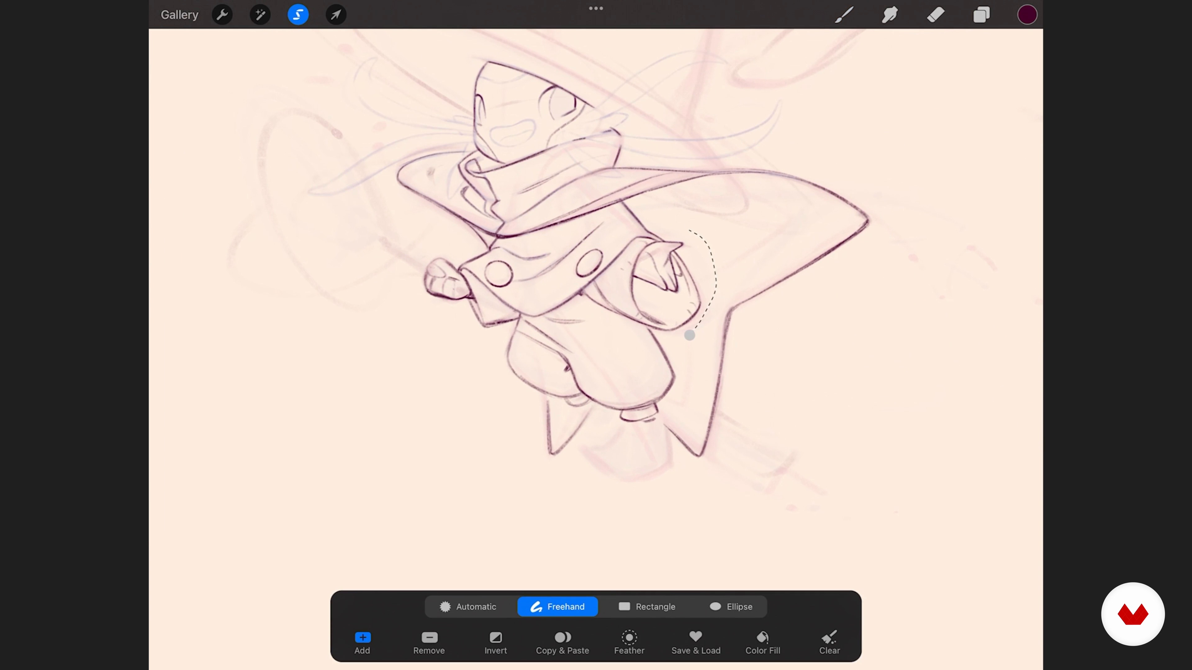Toggle the Selection tool
1192x670 pixels.
pyautogui.click(x=298, y=15)
